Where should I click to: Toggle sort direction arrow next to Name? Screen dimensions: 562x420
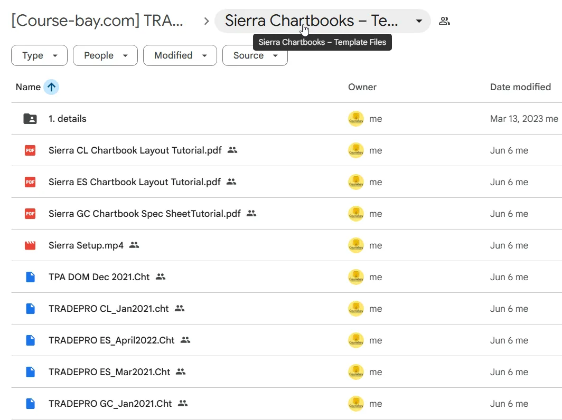(x=51, y=87)
